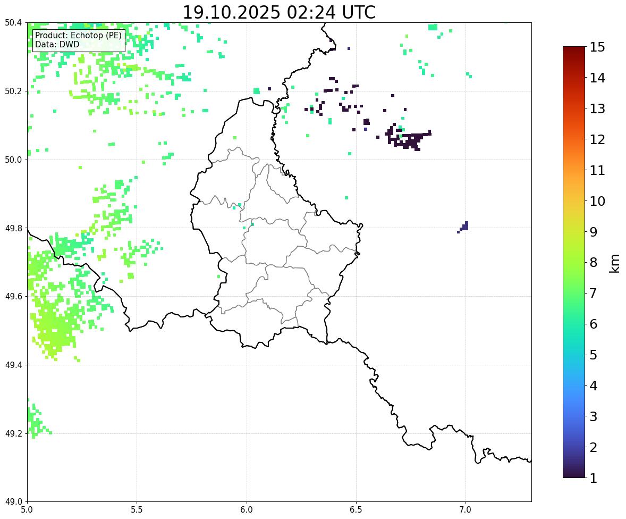Click the latitude tick label '49.4'
The height and width of the screenshot is (519, 626).
[x=13, y=365]
